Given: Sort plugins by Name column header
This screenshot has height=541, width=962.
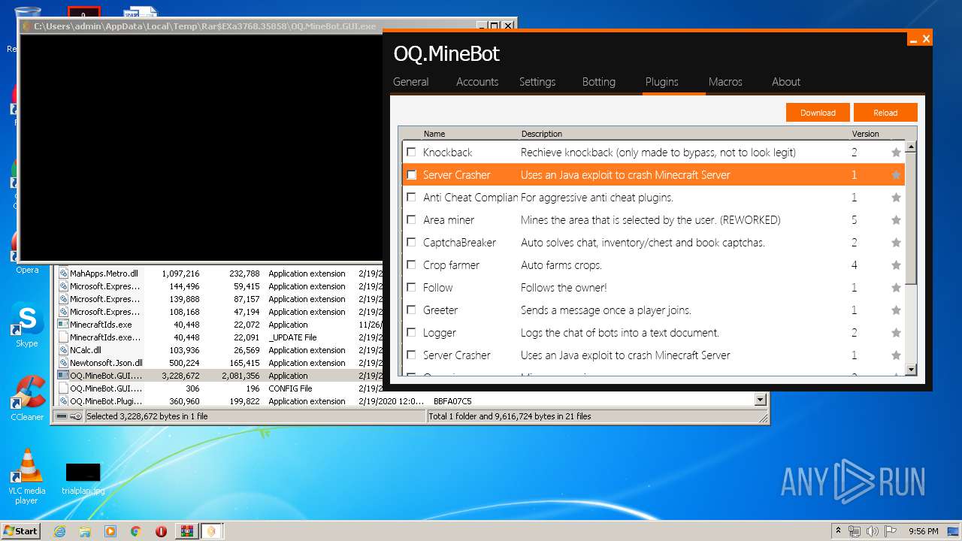Looking at the screenshot, I should [434, 134].
